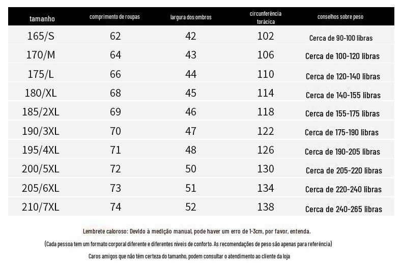Select the 190/3XL size label
Screen dimensions: 402x263
pos(41,131)
